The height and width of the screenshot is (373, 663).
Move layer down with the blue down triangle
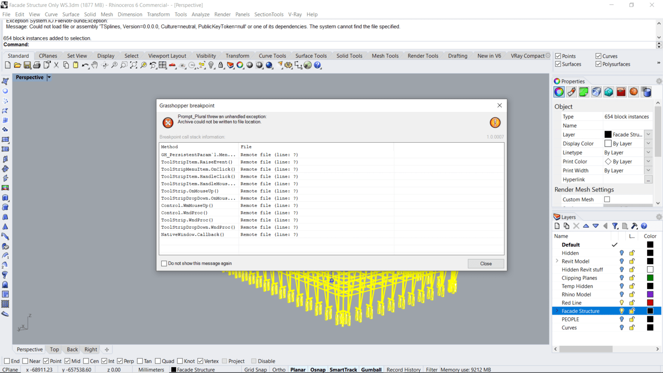pyautogui.click(x=596, y=226)
